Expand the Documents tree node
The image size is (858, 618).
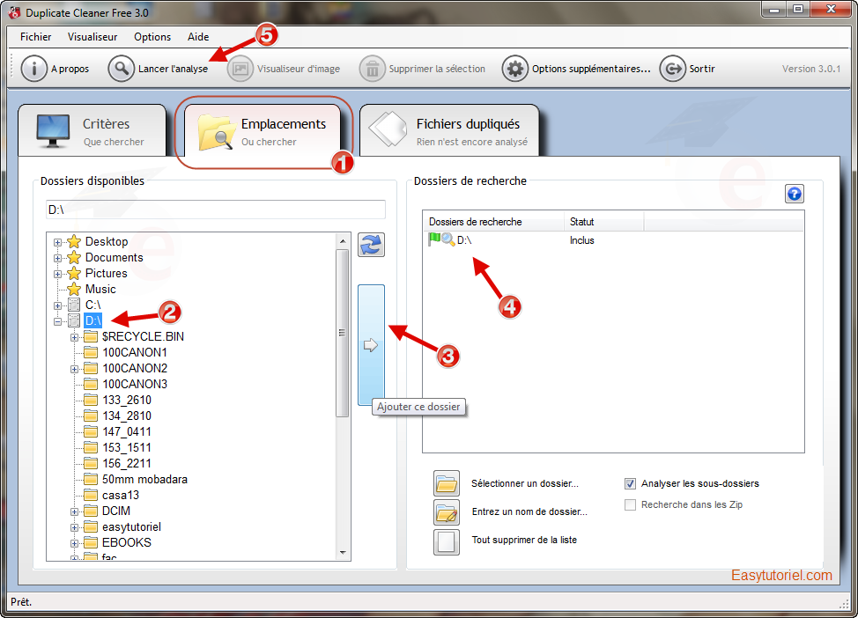click(57, 258)
